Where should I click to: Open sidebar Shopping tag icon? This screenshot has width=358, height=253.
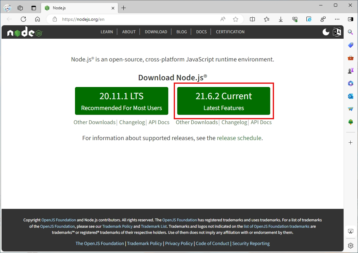click(350, 45)
